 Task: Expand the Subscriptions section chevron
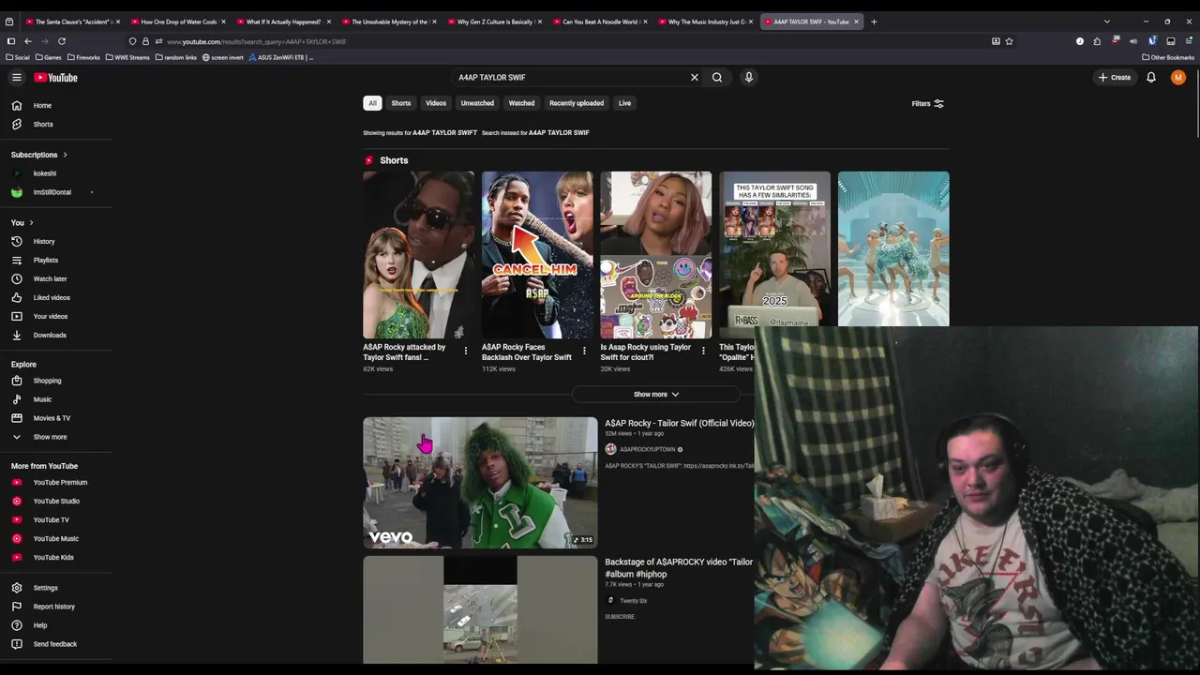(65, 155)
